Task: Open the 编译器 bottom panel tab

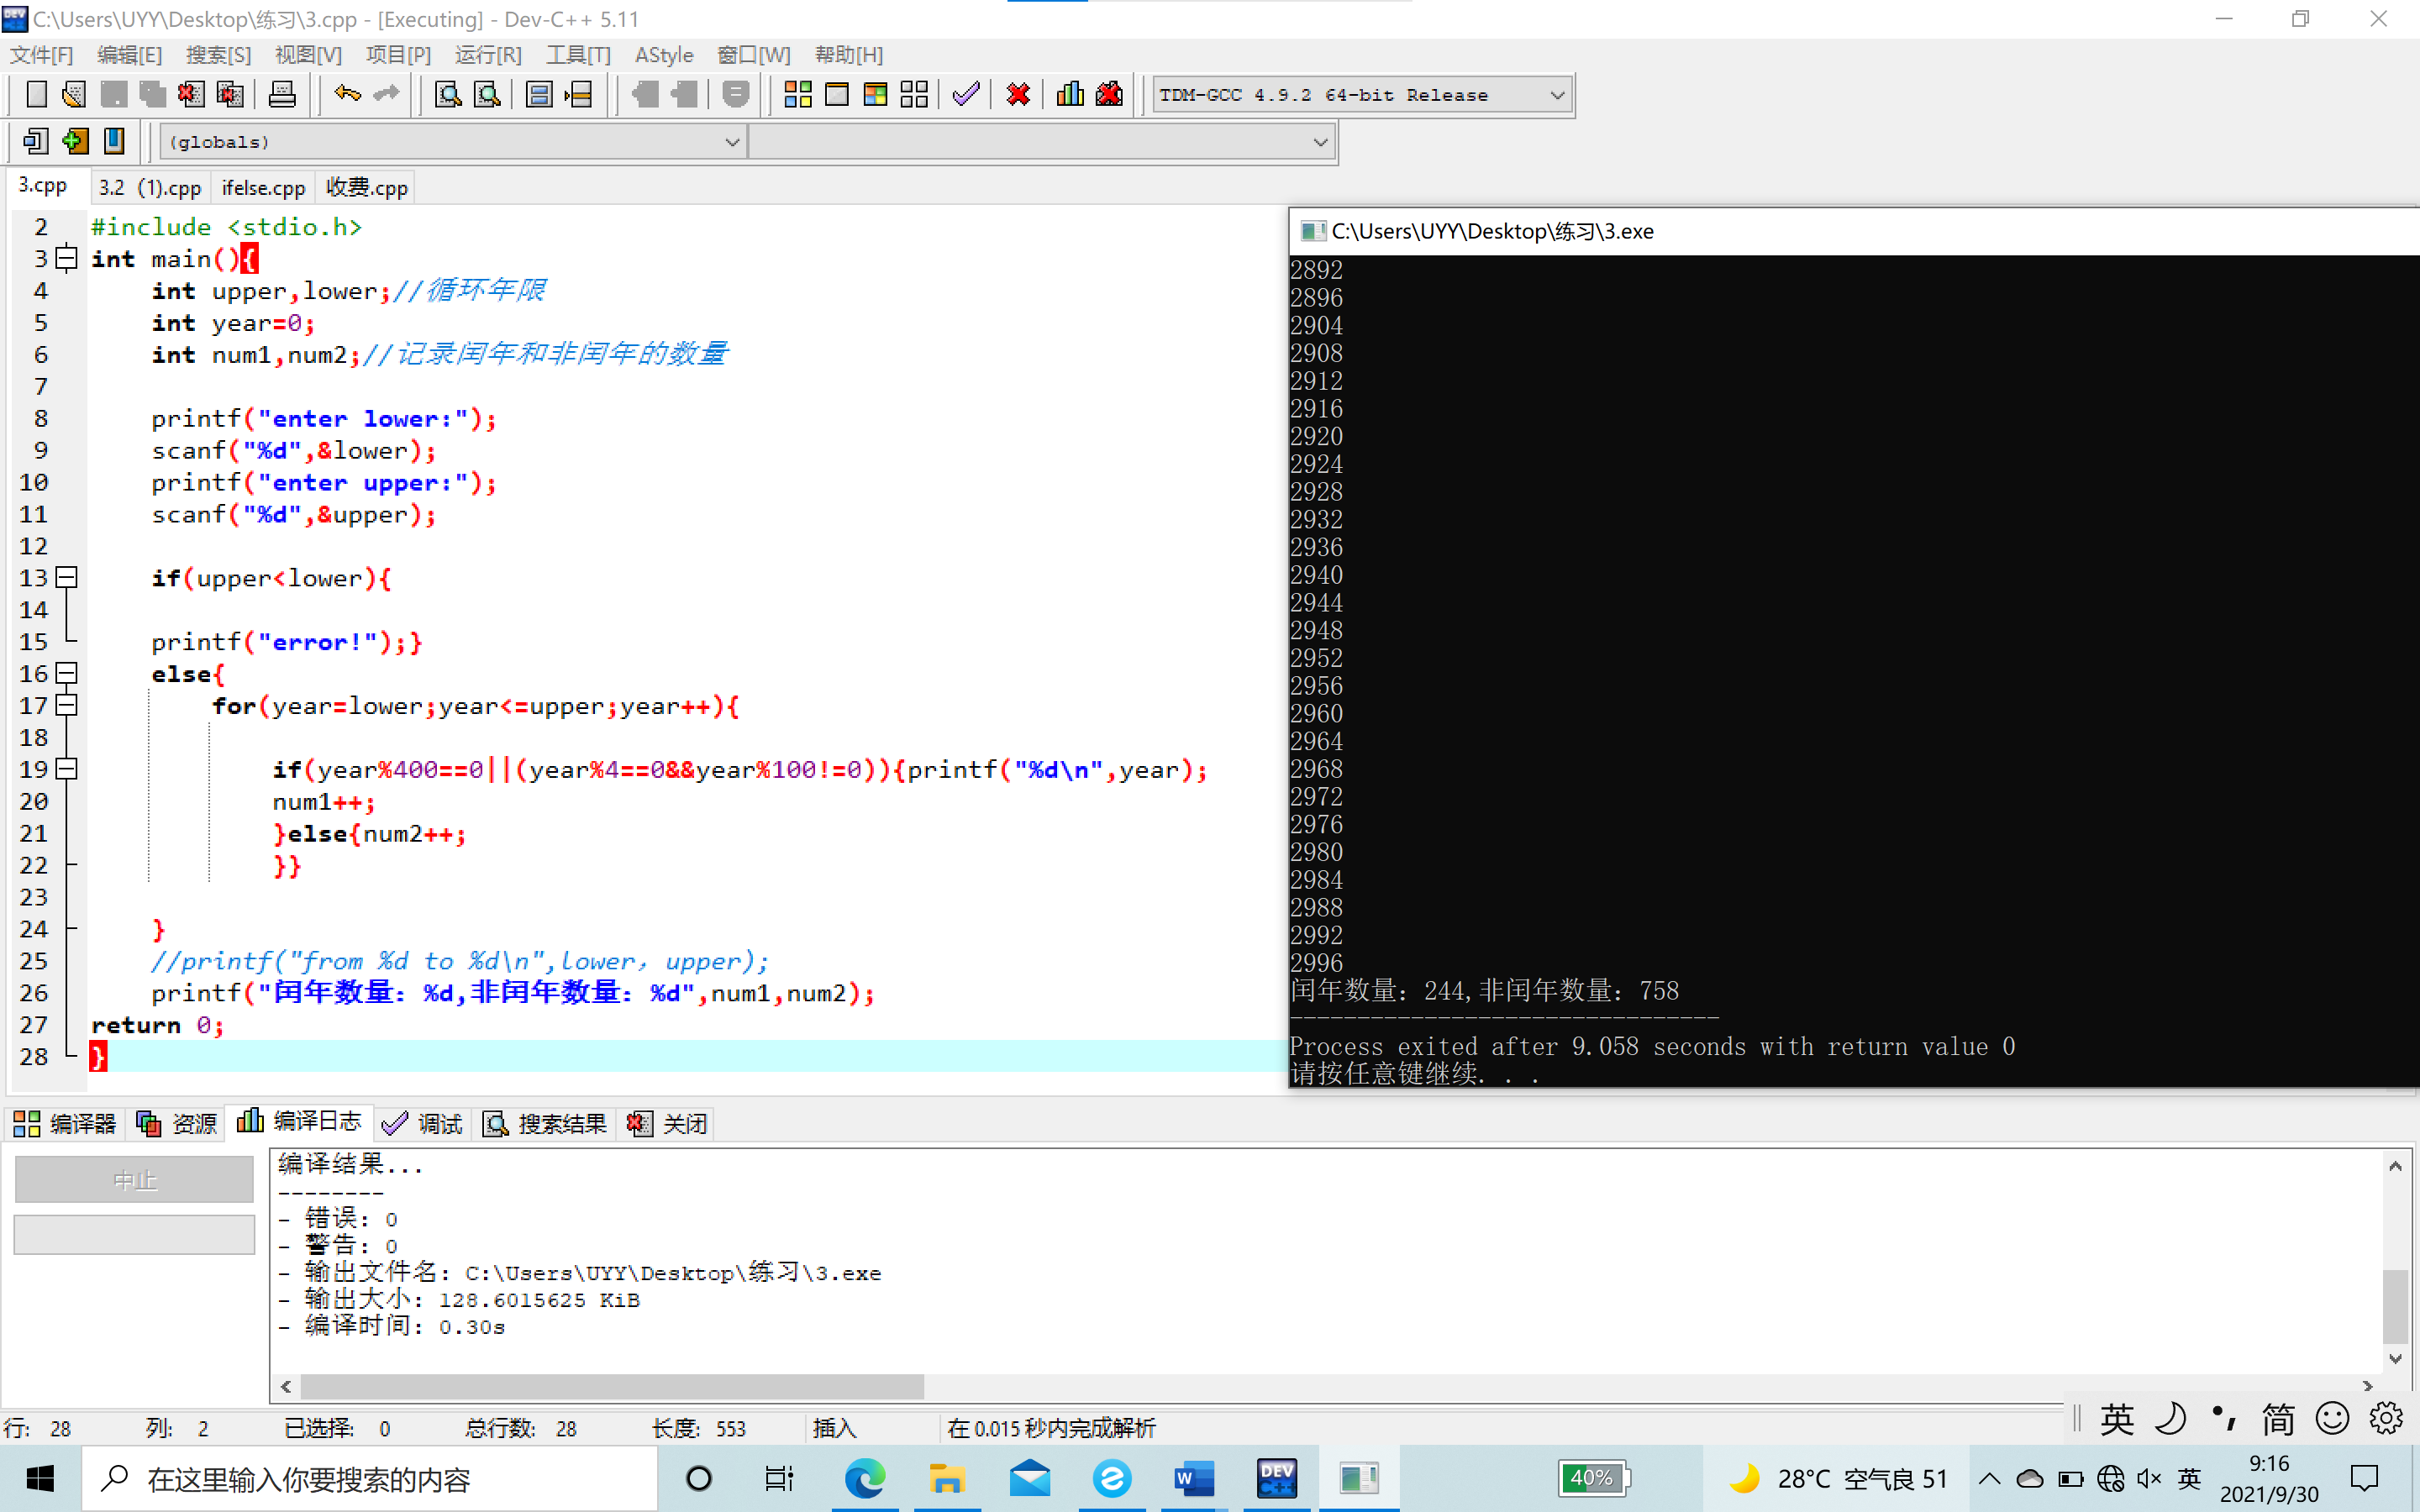Action: (x=65, y=1124)
